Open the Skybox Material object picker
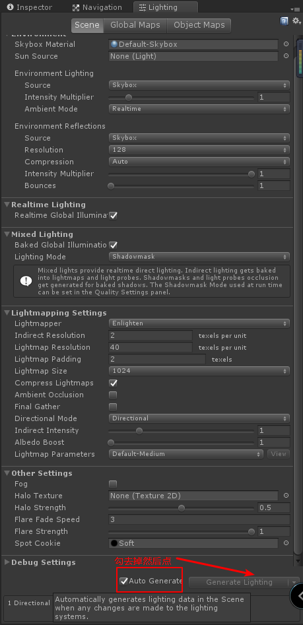 pyautogui.click(x=286, y=44)
